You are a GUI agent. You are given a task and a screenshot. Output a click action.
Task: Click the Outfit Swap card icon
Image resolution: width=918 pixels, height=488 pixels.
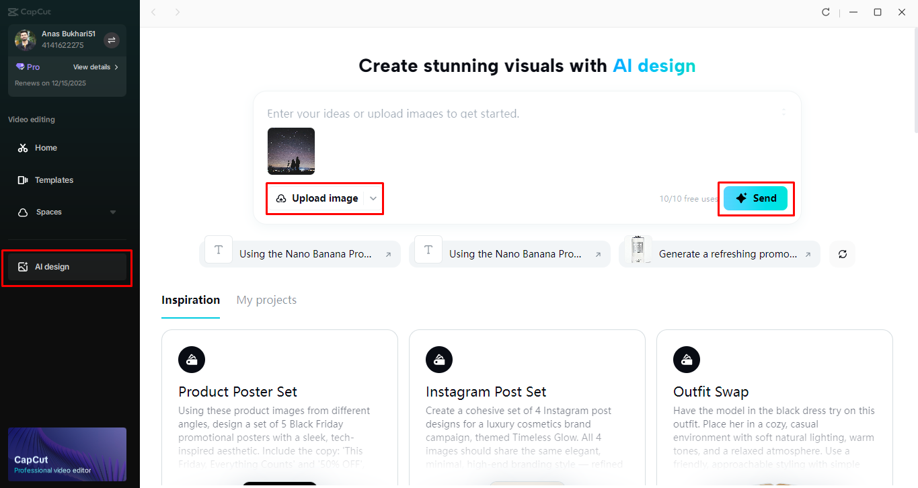687,360
